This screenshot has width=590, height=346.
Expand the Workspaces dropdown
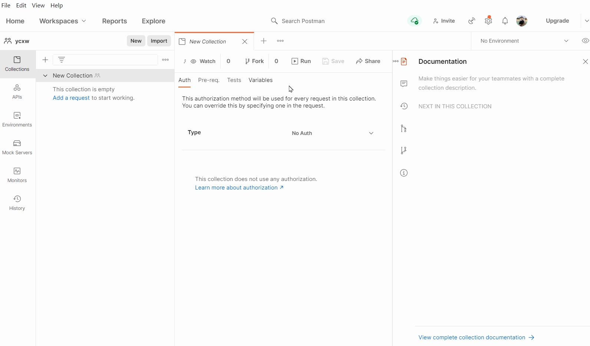63,21
